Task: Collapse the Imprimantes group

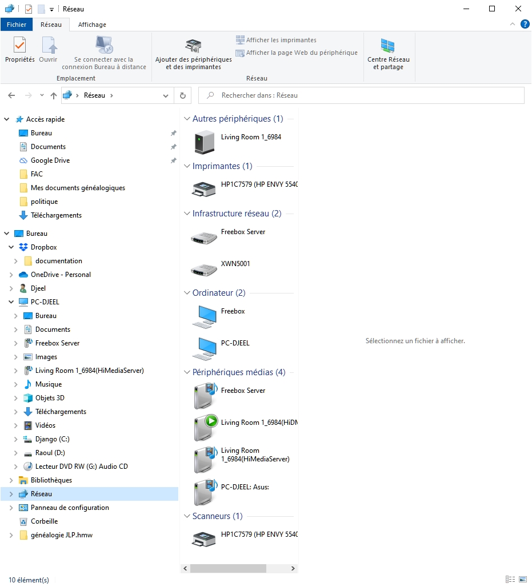Action: tap(187, 166)
